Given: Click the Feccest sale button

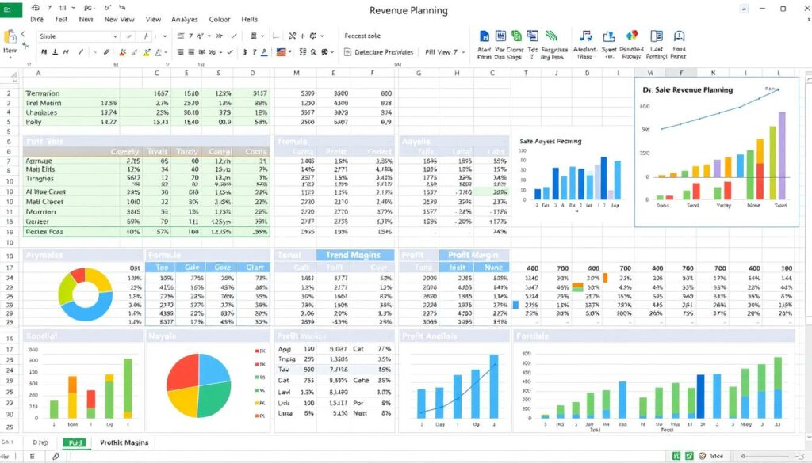Looking at the screenshot, I should point(362,36).
